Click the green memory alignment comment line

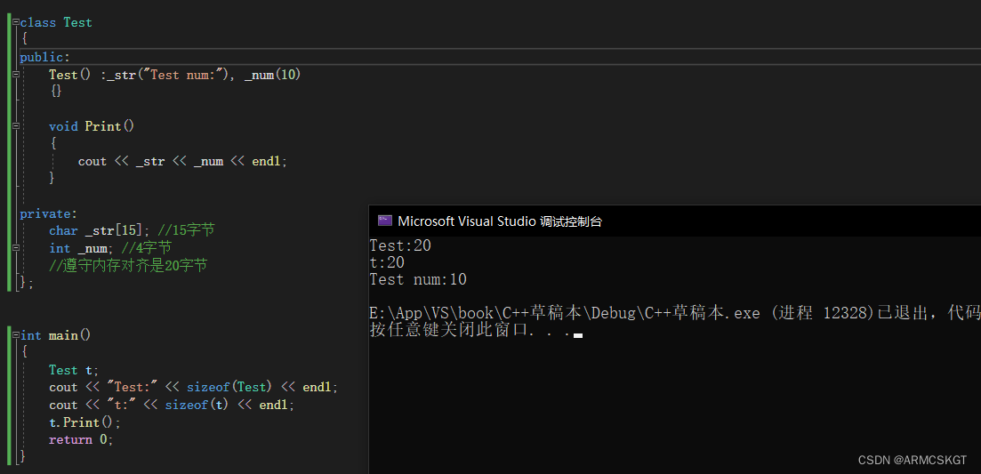pyautogui.click(x=128, y=266)
